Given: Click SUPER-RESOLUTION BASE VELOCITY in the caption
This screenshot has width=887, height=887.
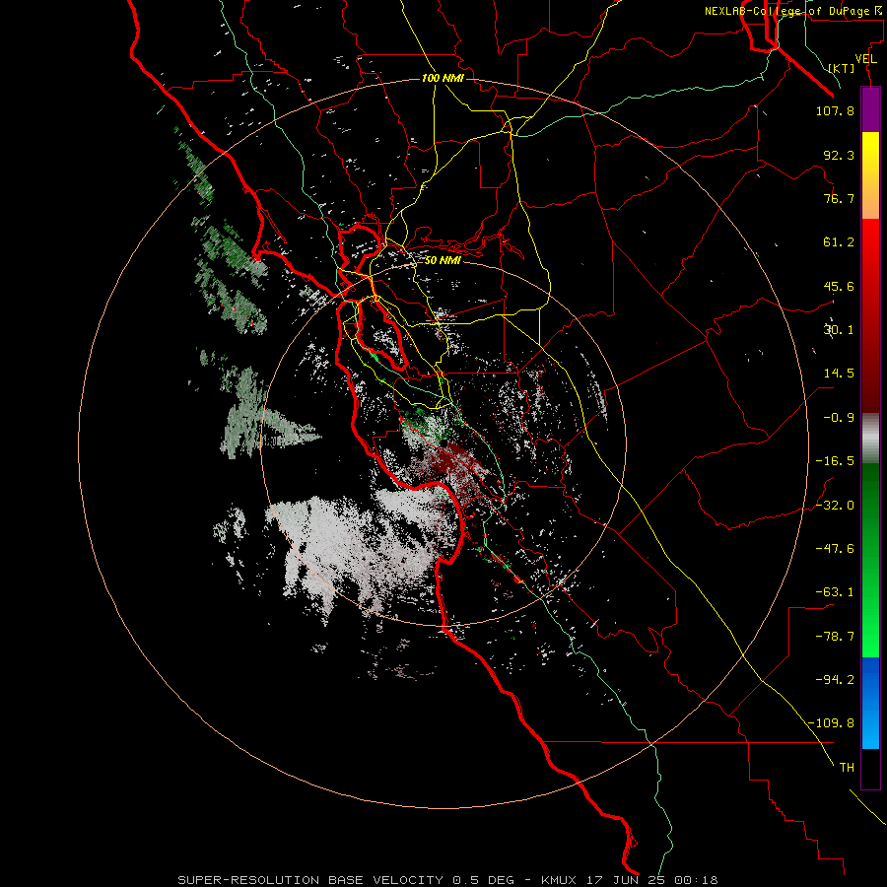Looking at the screenshot, I should tap(310, 880).
